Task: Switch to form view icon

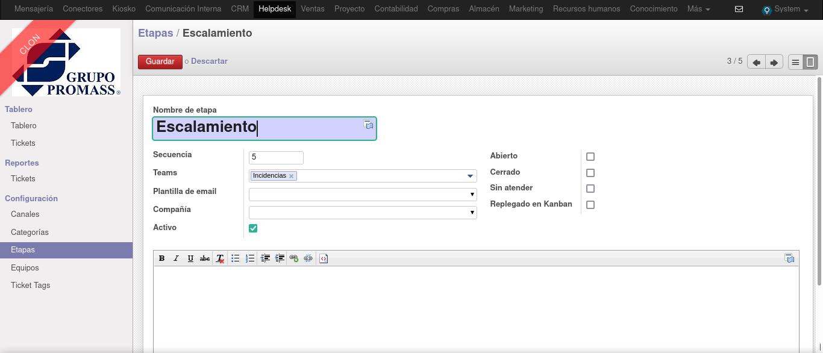Action: 811,62
